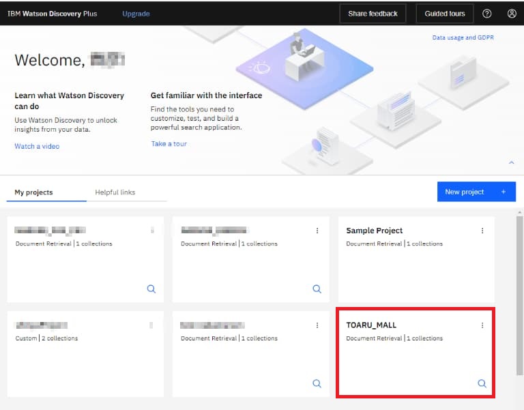Image resolution: width=524 pixels, height=410 pixels.
Task: Open the Watch a video link
Action: coord(37,146)
